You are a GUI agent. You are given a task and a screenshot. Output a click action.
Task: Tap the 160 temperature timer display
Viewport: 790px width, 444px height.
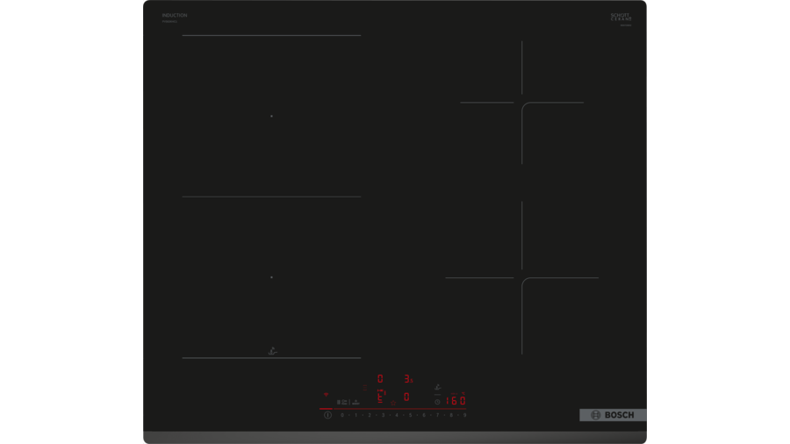click(x=456, y=401)
